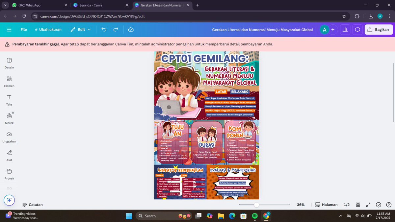This screenshot has width=395, height=222.
Task: Enter fullscreen presentation mode
Action: tap(368, 205)
